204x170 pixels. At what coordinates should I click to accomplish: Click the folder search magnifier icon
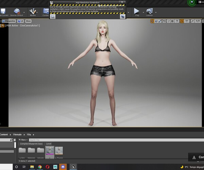[11, 140]
